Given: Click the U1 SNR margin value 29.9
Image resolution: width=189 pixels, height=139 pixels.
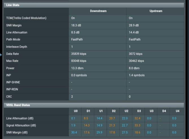Looking at the screenshot, I should click(99, 133).
